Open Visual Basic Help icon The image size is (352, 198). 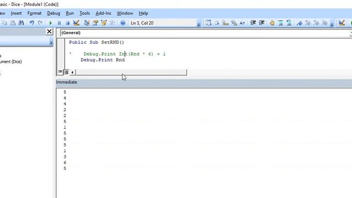coord(123,23)
